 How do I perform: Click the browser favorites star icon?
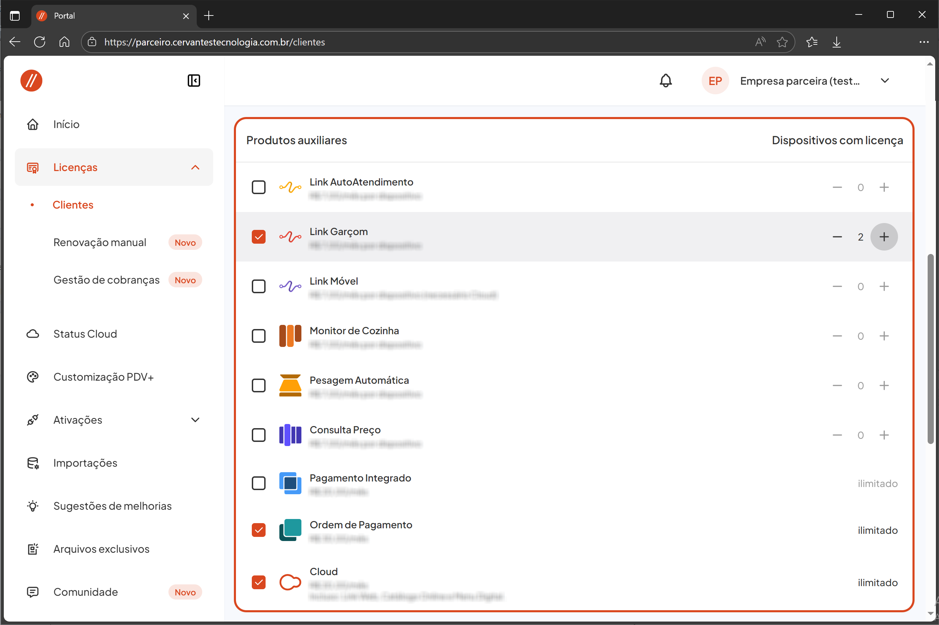coord(782,42)
